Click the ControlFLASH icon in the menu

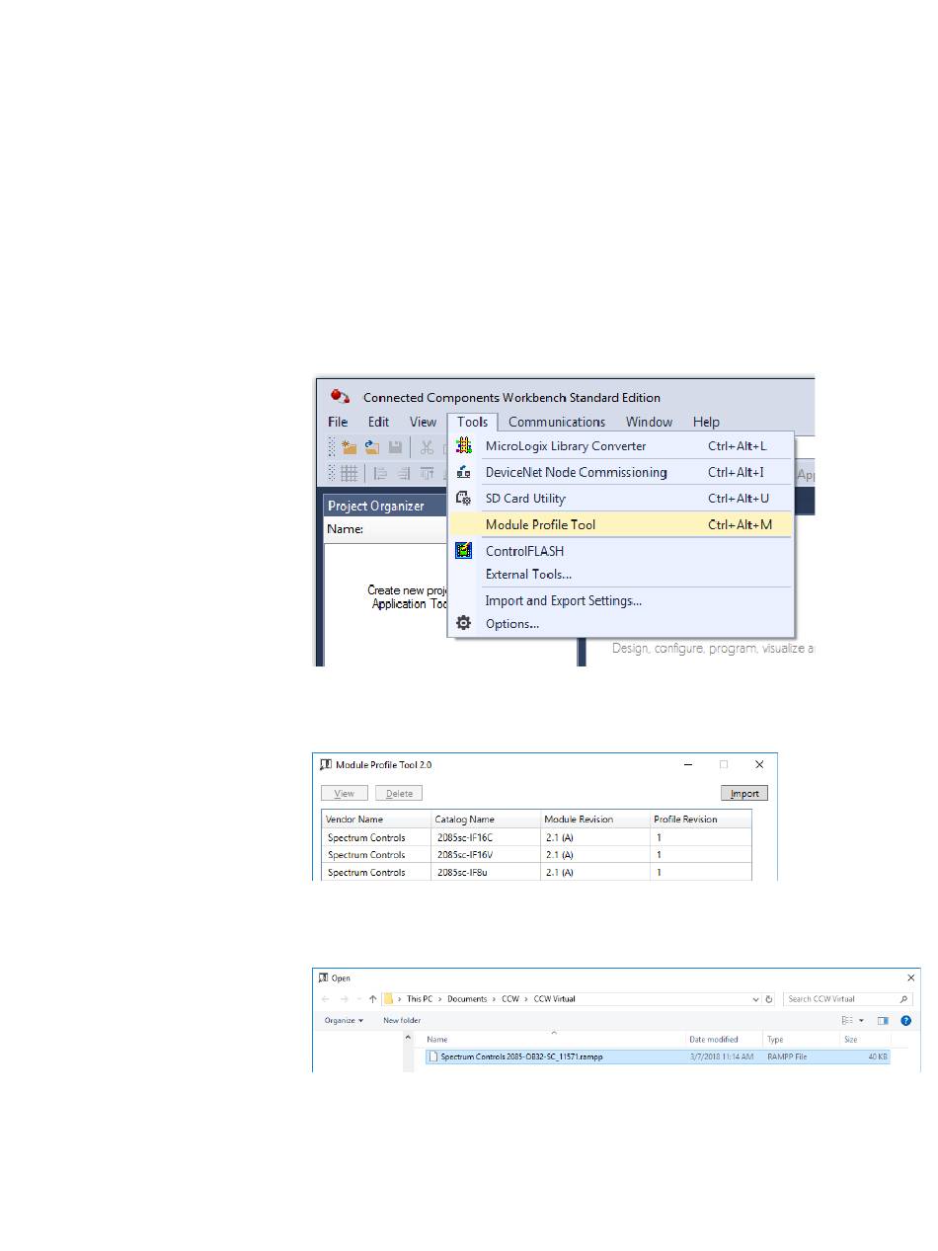point(463,551)
